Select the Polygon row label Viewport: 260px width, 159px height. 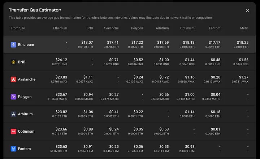click(x=25, y=97)
